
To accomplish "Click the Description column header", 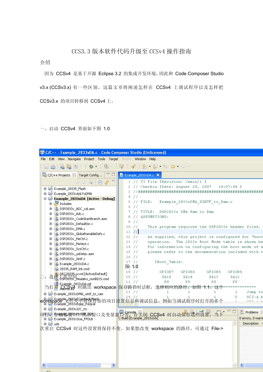I will pyautogui.click(x=251, y=323).
